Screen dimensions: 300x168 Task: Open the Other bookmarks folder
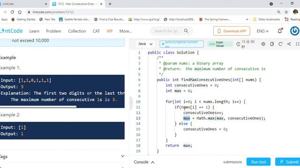pyautogui.click(x=267, y=19)
